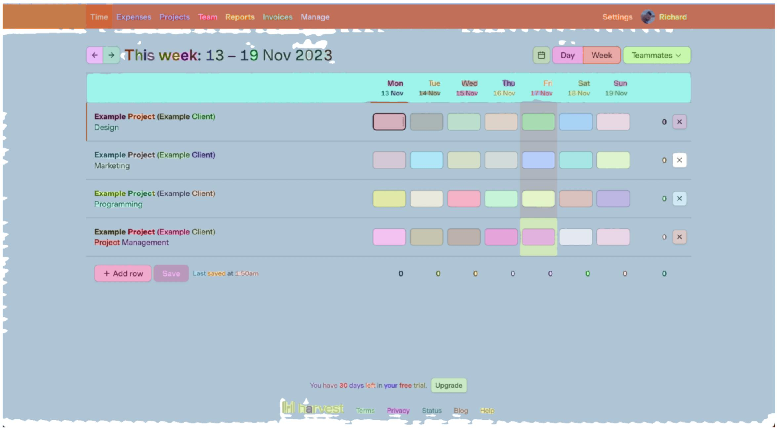Open the calendar date picker icon

[541, 55]
